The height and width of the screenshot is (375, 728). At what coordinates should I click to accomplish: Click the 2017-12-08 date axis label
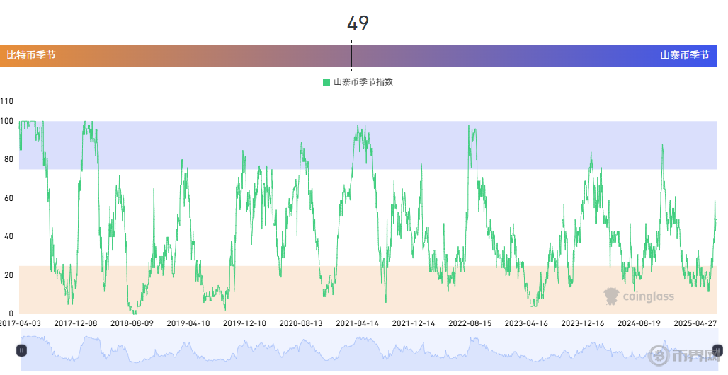(x=76, y=323)
